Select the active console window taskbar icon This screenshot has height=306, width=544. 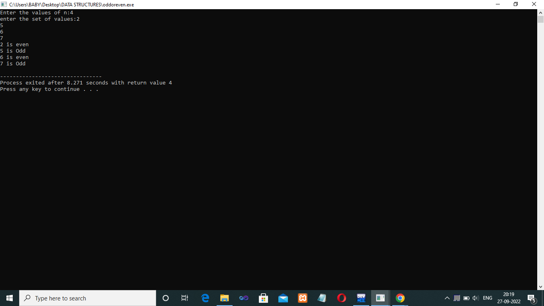tap(380, 298)
